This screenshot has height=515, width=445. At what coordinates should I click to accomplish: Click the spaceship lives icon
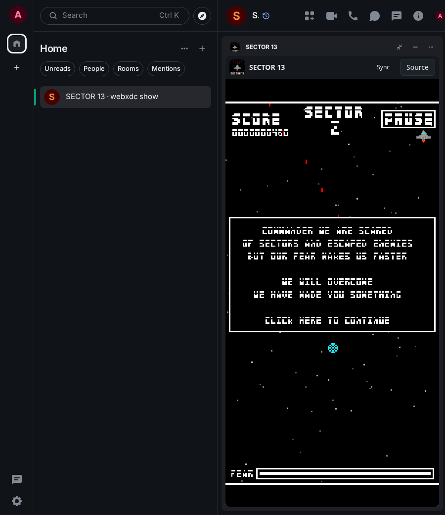(x=423, y=136)
